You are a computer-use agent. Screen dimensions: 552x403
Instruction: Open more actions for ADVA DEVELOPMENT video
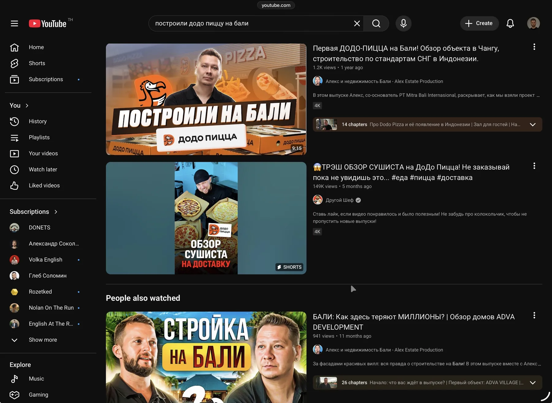click(534, 315)
